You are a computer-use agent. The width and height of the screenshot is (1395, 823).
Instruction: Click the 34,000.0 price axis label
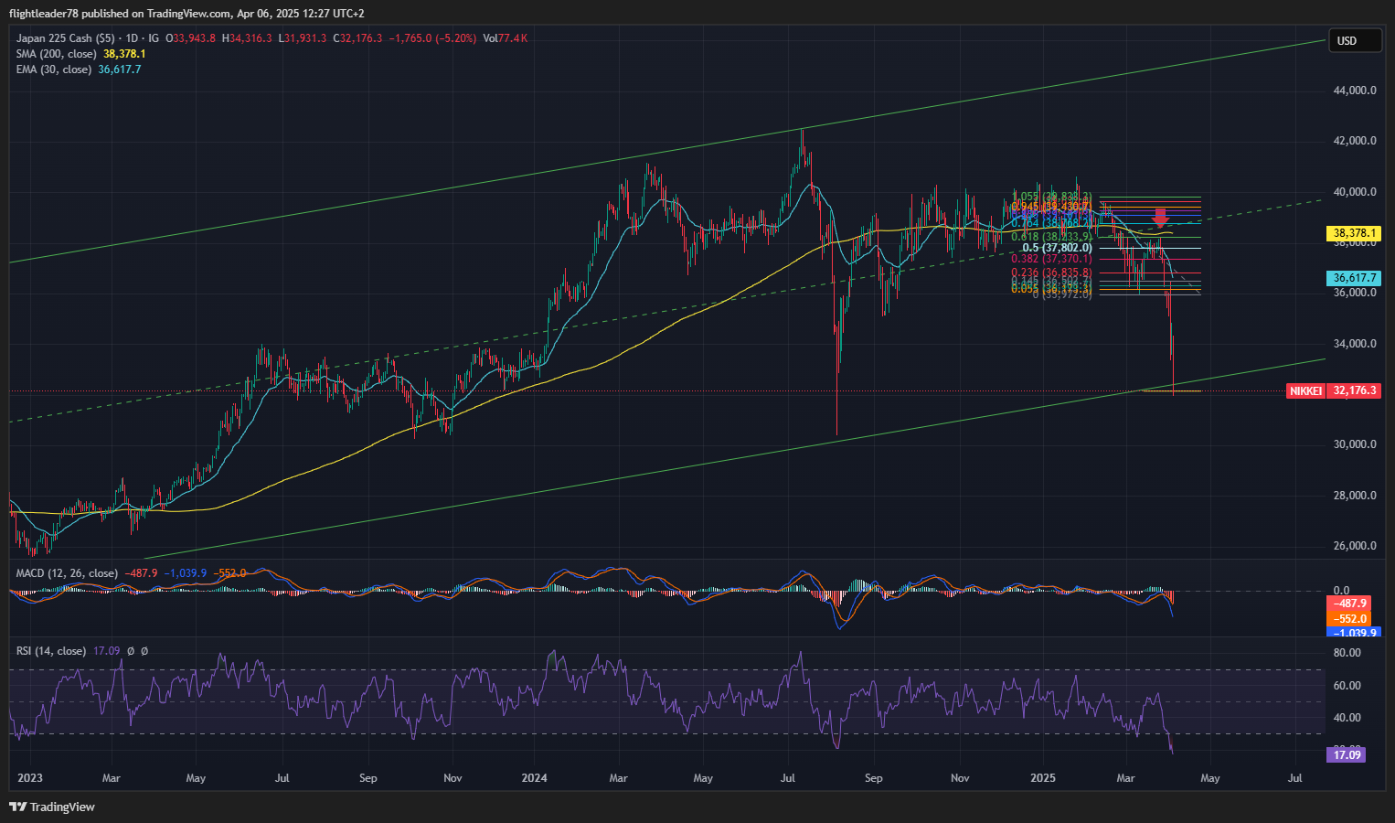click(x=1355, y=344)
